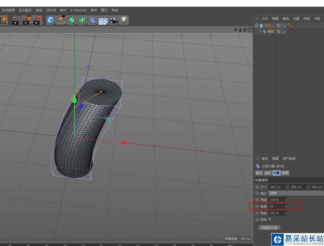Click the green Subdivision Surface generator icon
324x246 pixels.
[x=72, y=20]
